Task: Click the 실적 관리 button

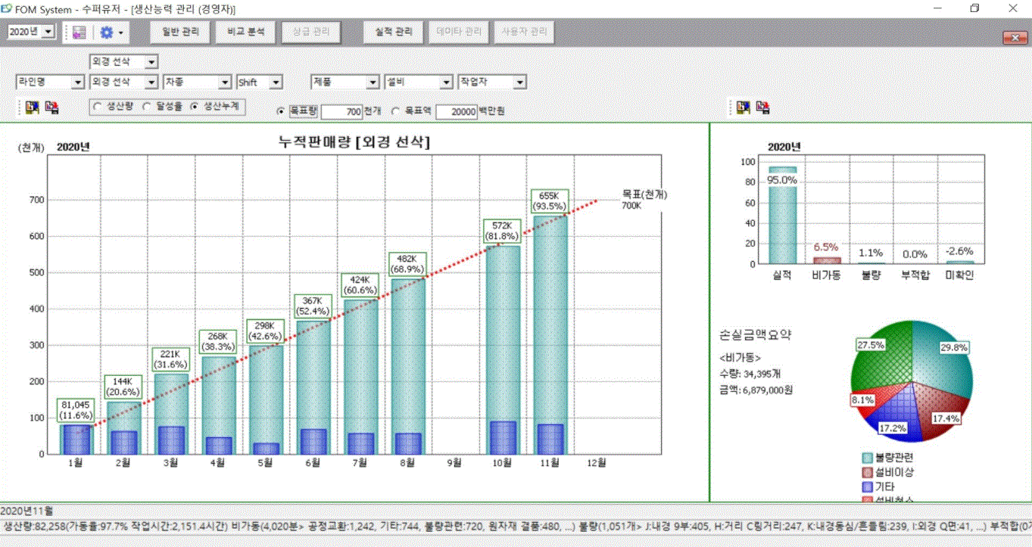Action: click(x=393, y=33)
